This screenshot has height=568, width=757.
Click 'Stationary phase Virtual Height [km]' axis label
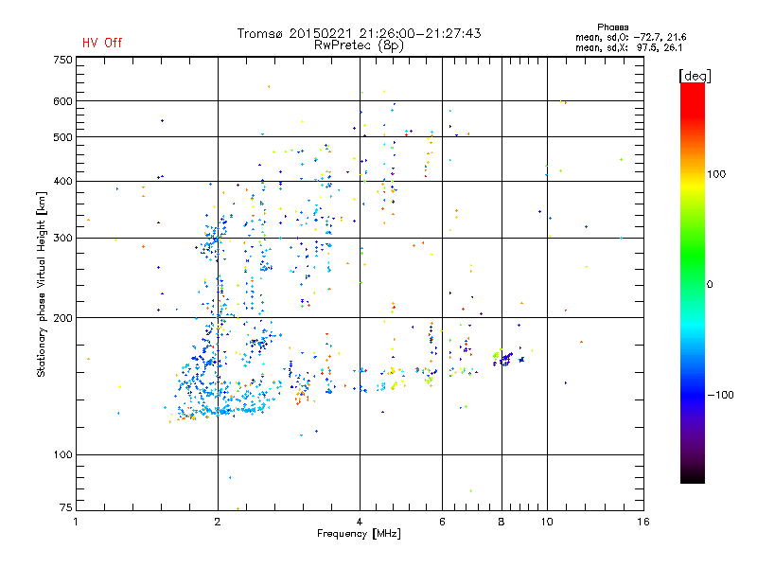pos(42,284)
